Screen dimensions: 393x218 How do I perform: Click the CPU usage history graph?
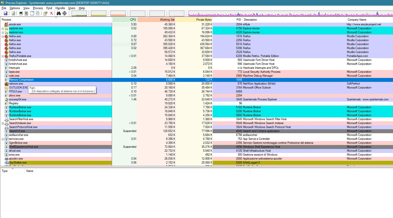point(79,14)
